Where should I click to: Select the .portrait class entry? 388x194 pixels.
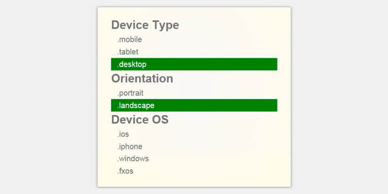tap(130, 93)
